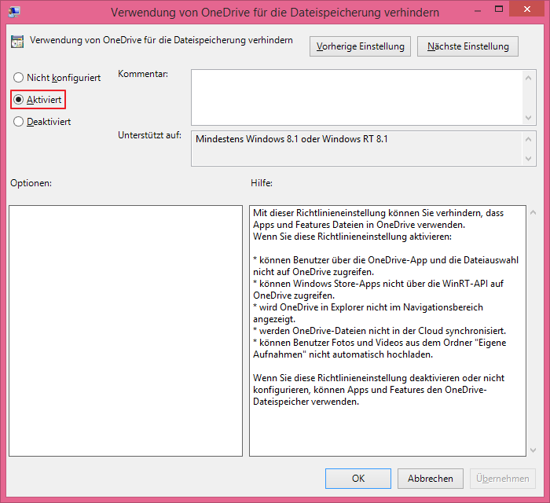Viewport: 550px width, 503px height.
Task: Click the window system icon in title bar
Action: pos(14,12)
